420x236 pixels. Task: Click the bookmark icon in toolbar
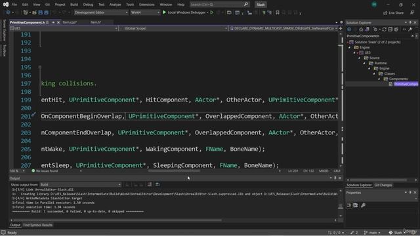[x=278, y=12]
